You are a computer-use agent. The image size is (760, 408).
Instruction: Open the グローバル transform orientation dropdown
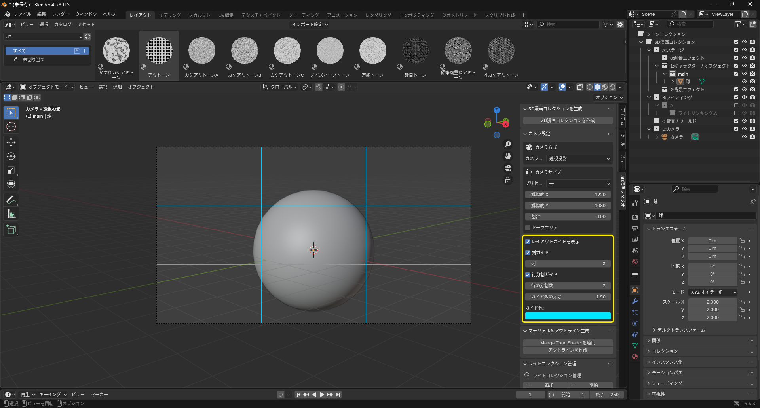click(x=280, y=87)
